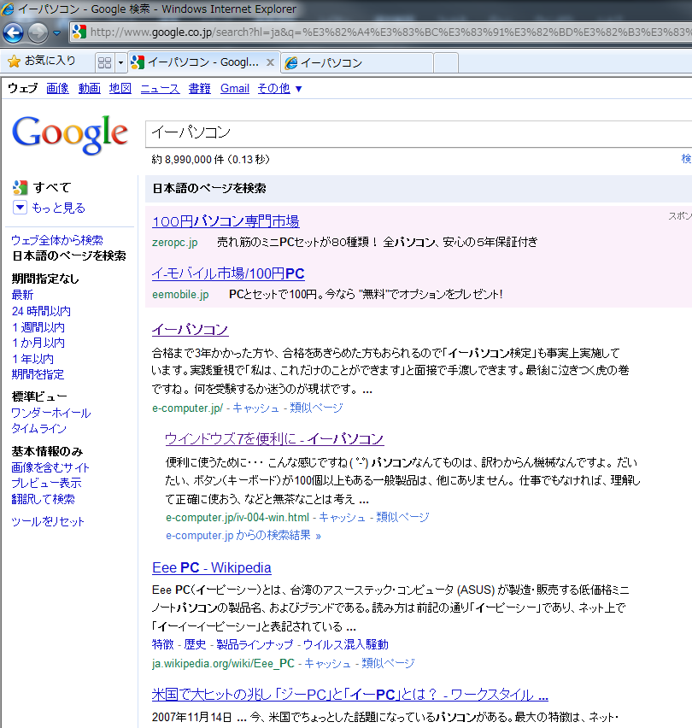Click the Google logo
The image size is (692, 728).
pos(70,134)
